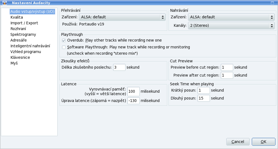Open the Nahrávání Zařízení dropdown

(231, 17)
